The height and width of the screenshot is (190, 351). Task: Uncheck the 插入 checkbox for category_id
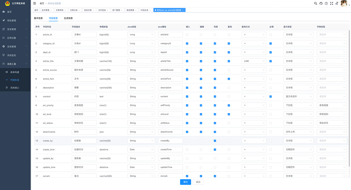(x=187, y=44)
